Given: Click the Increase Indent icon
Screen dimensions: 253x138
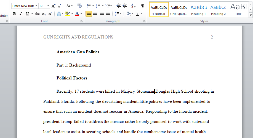Looking at the screenshot, I should [x=125, y=6].
